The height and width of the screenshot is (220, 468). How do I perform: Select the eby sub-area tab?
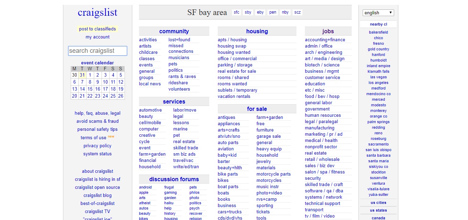coord(260,12)
